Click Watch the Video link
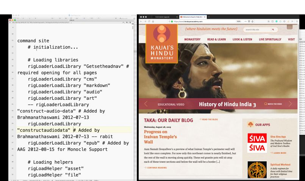305x181 pixels. [273, 104]
